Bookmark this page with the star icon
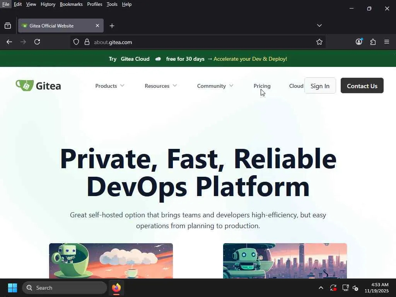 click(319, 42)
